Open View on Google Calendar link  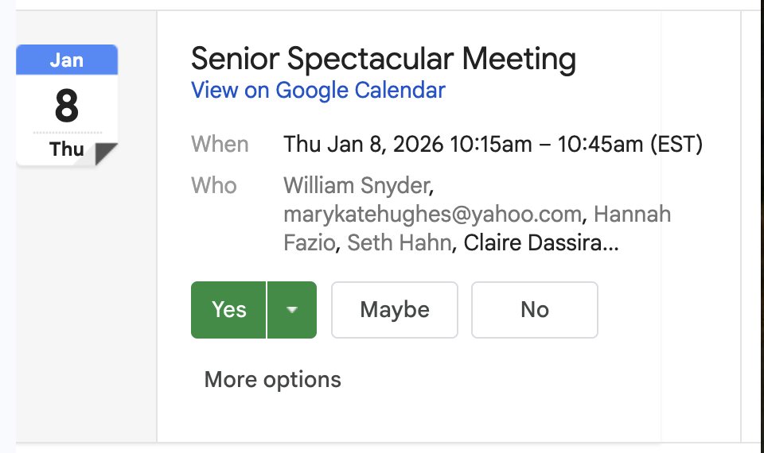(x=318, y=91)
